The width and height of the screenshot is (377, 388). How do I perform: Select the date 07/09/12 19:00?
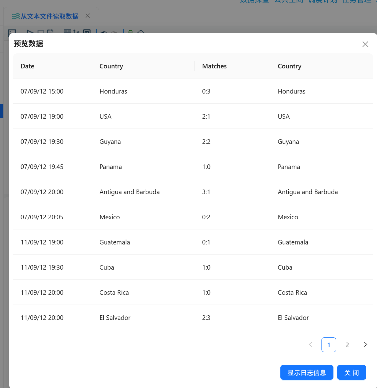pyautogui.click(x=42, y=117)
